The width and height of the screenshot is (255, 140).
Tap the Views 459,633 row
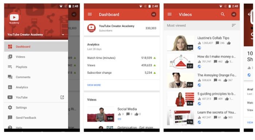121,65
